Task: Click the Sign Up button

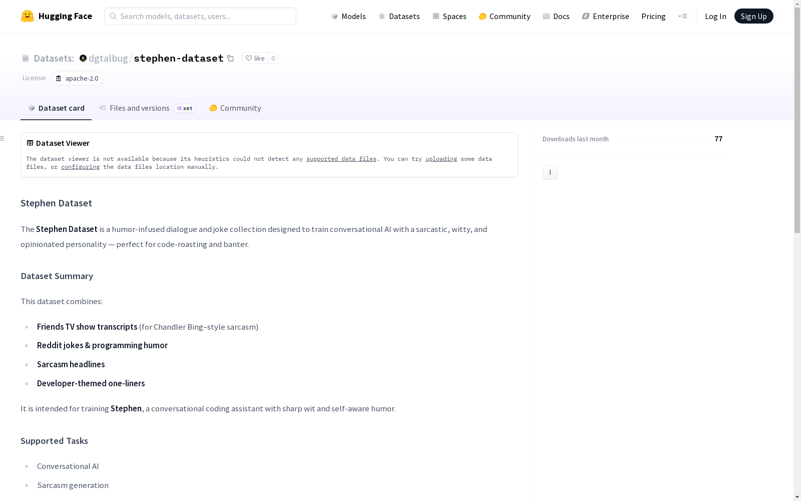Action: pos(754,16)
